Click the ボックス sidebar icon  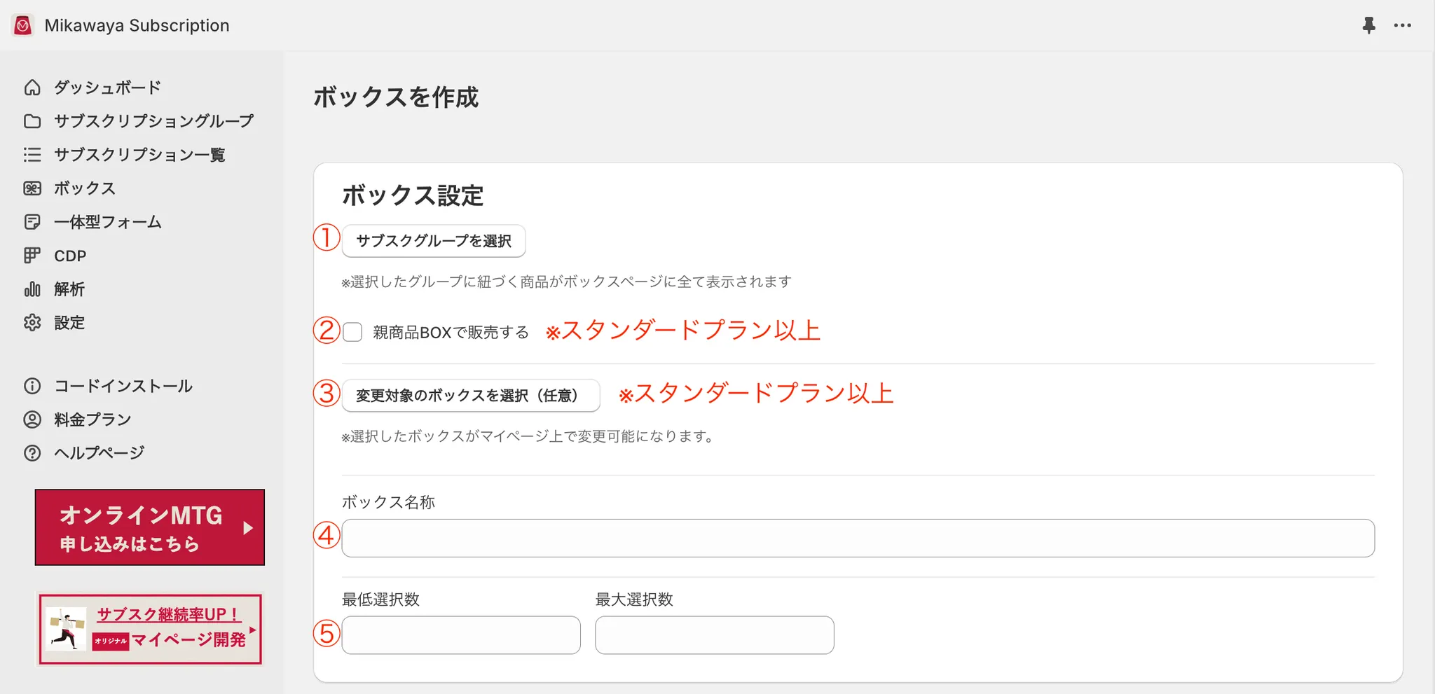click(32, 188)
